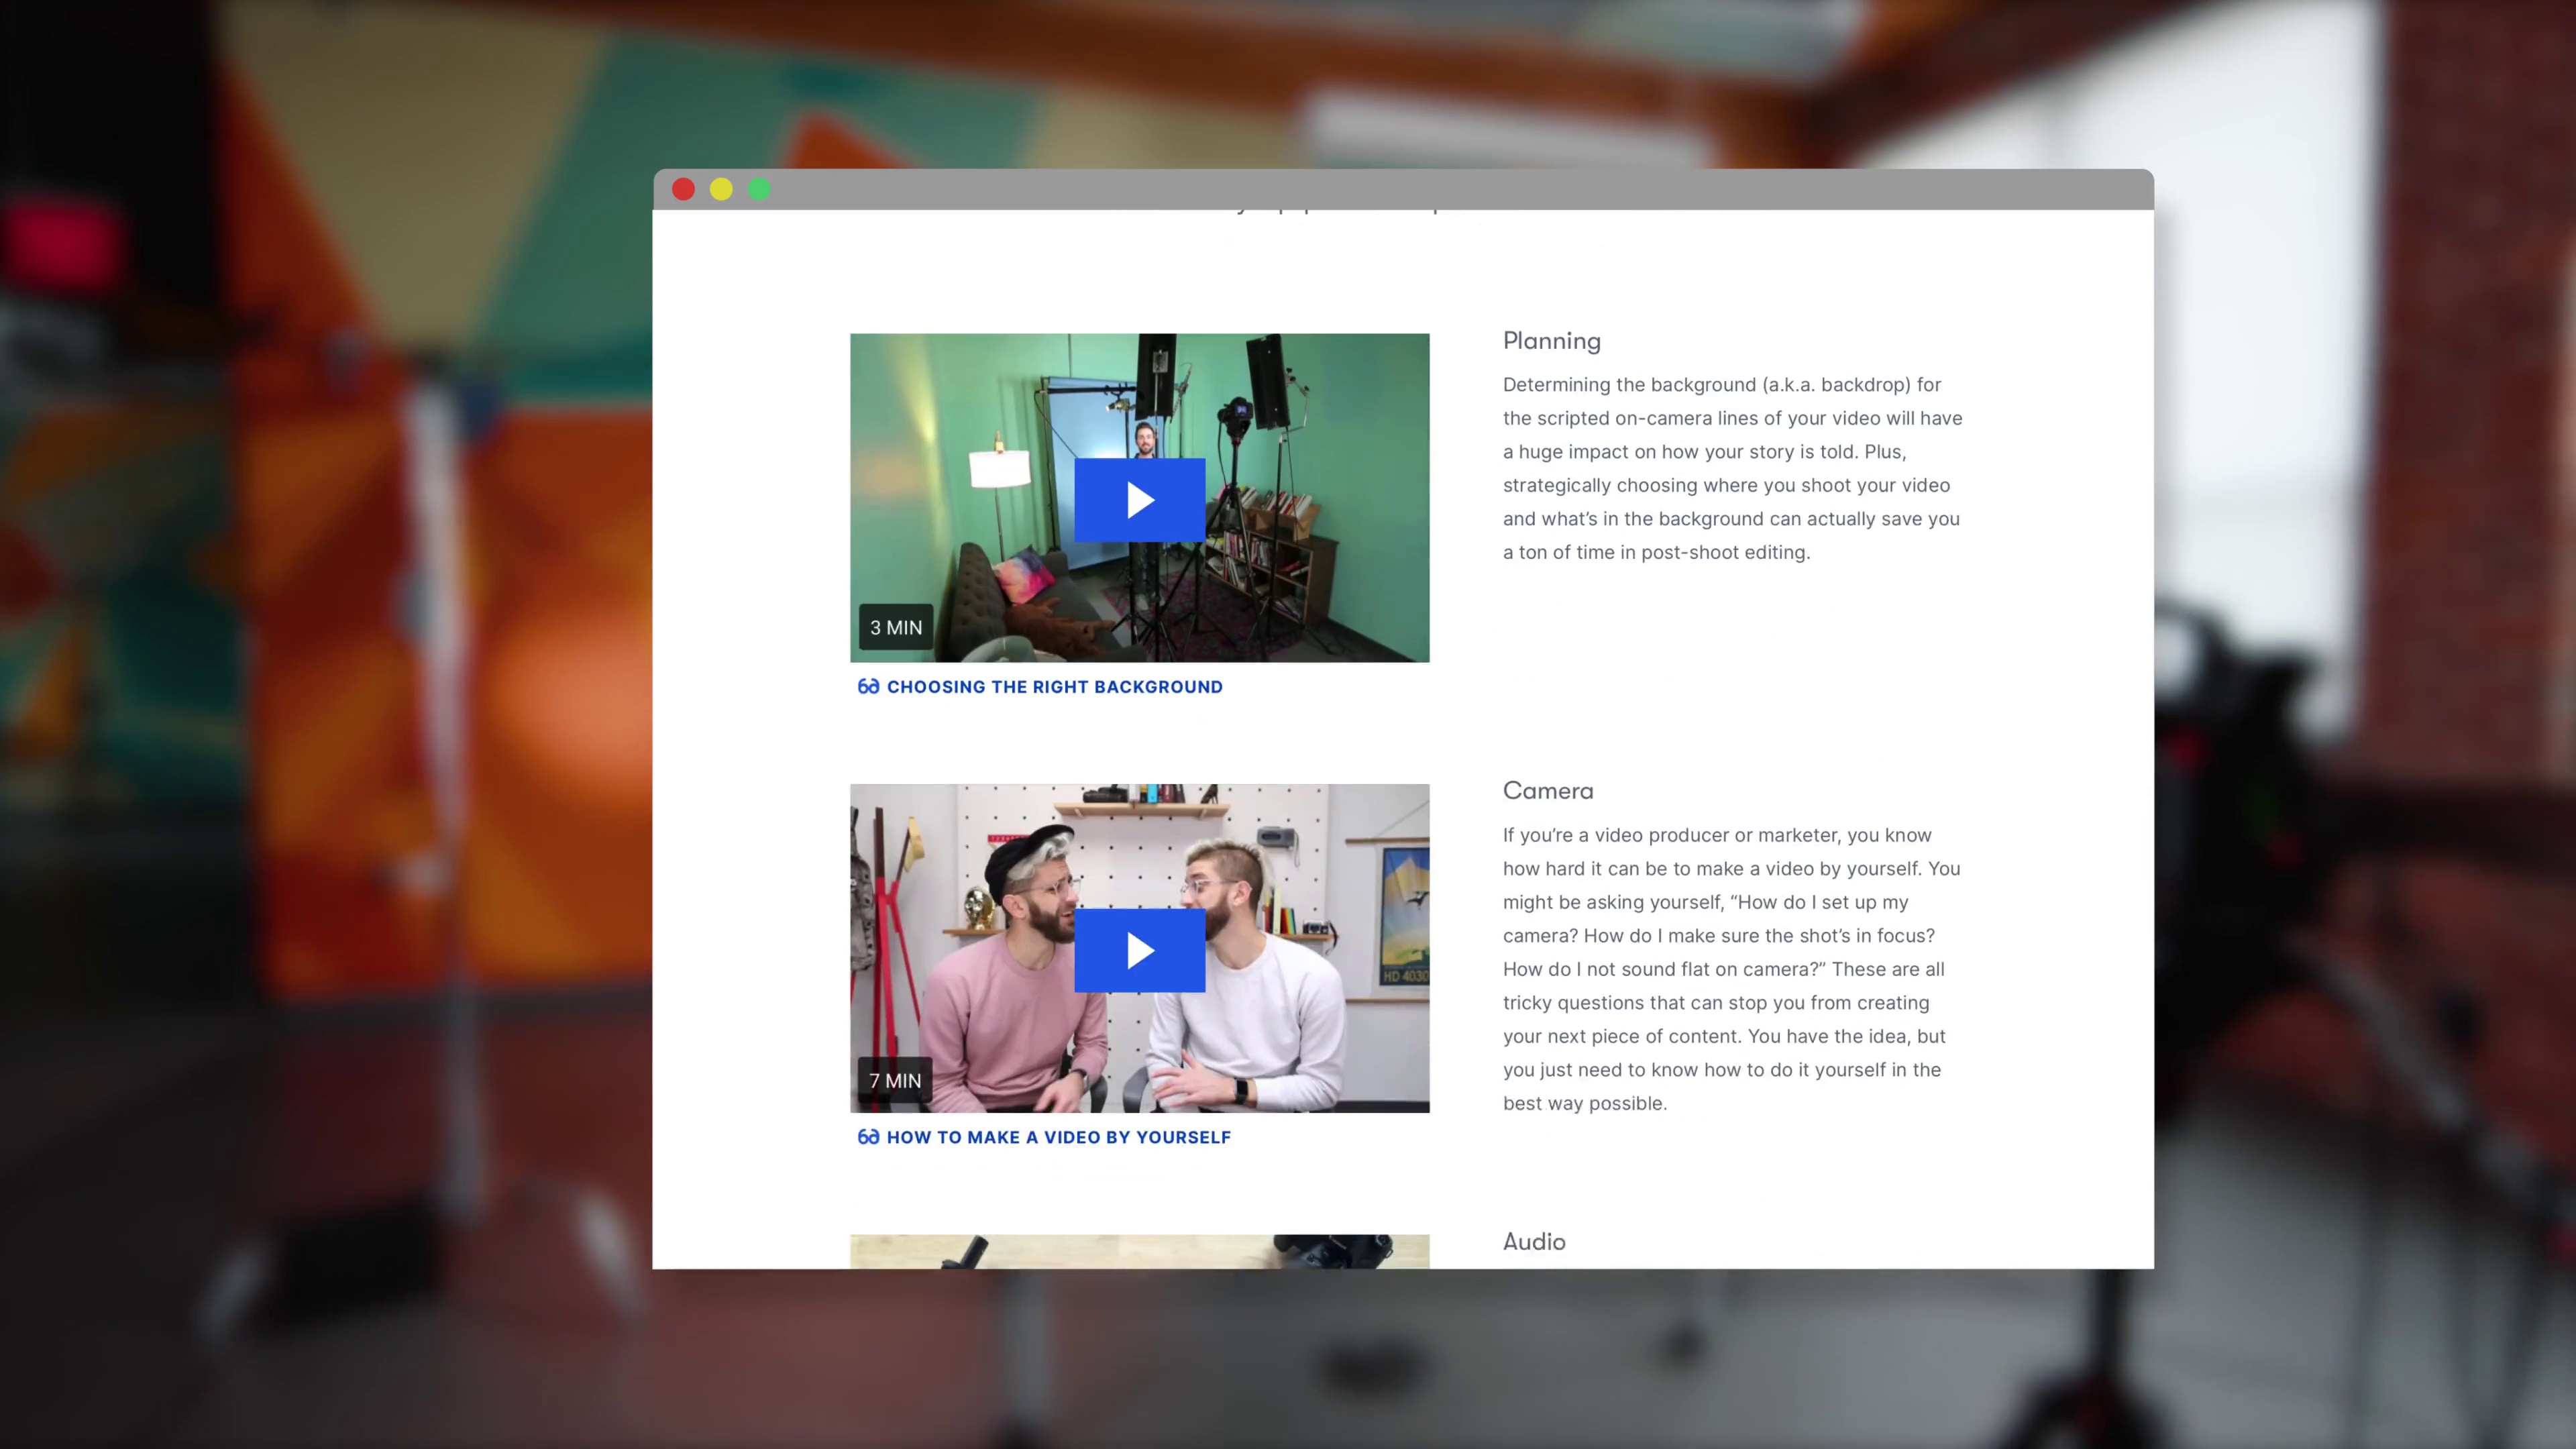Click the 7 MIN duration badge on the camera video
The image size is (2576, 1449).
[x=895, y=1080]
